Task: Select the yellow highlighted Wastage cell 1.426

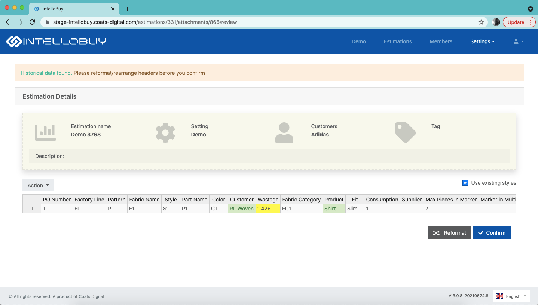Action: (268, 209)
